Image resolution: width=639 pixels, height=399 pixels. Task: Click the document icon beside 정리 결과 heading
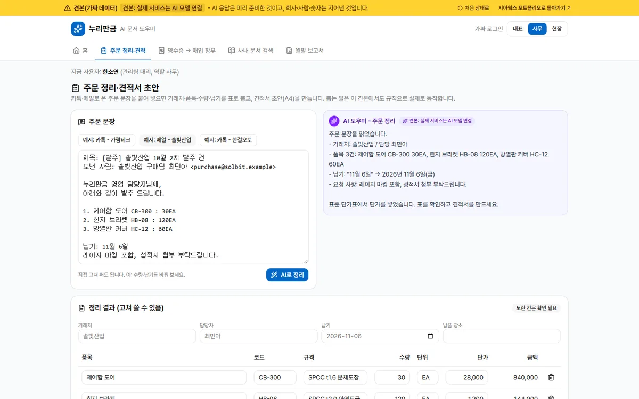point(81,308)
